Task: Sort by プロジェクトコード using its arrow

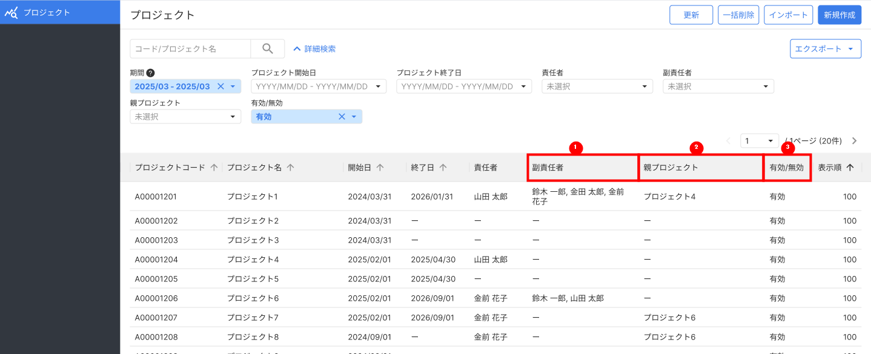Action: click(x=214, y=167)
